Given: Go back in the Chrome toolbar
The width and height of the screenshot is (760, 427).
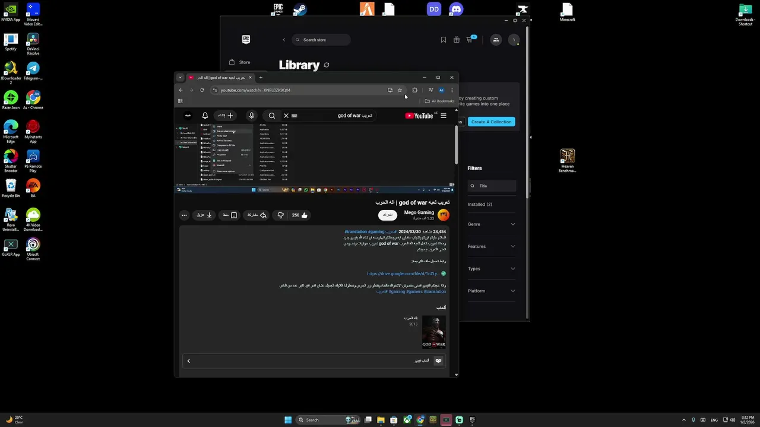Looking at the screenshot, I should (180, 90).
